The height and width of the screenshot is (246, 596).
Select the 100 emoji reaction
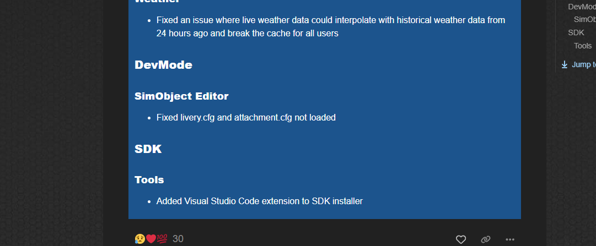tap(162, 239)
